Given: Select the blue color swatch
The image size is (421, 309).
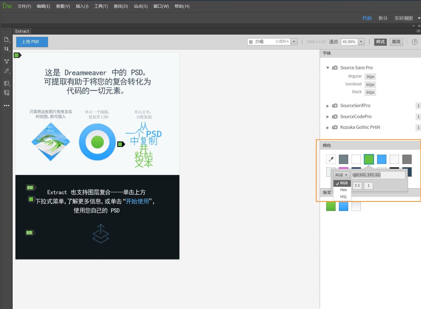Looking at the screenshot, I should 381,159.
